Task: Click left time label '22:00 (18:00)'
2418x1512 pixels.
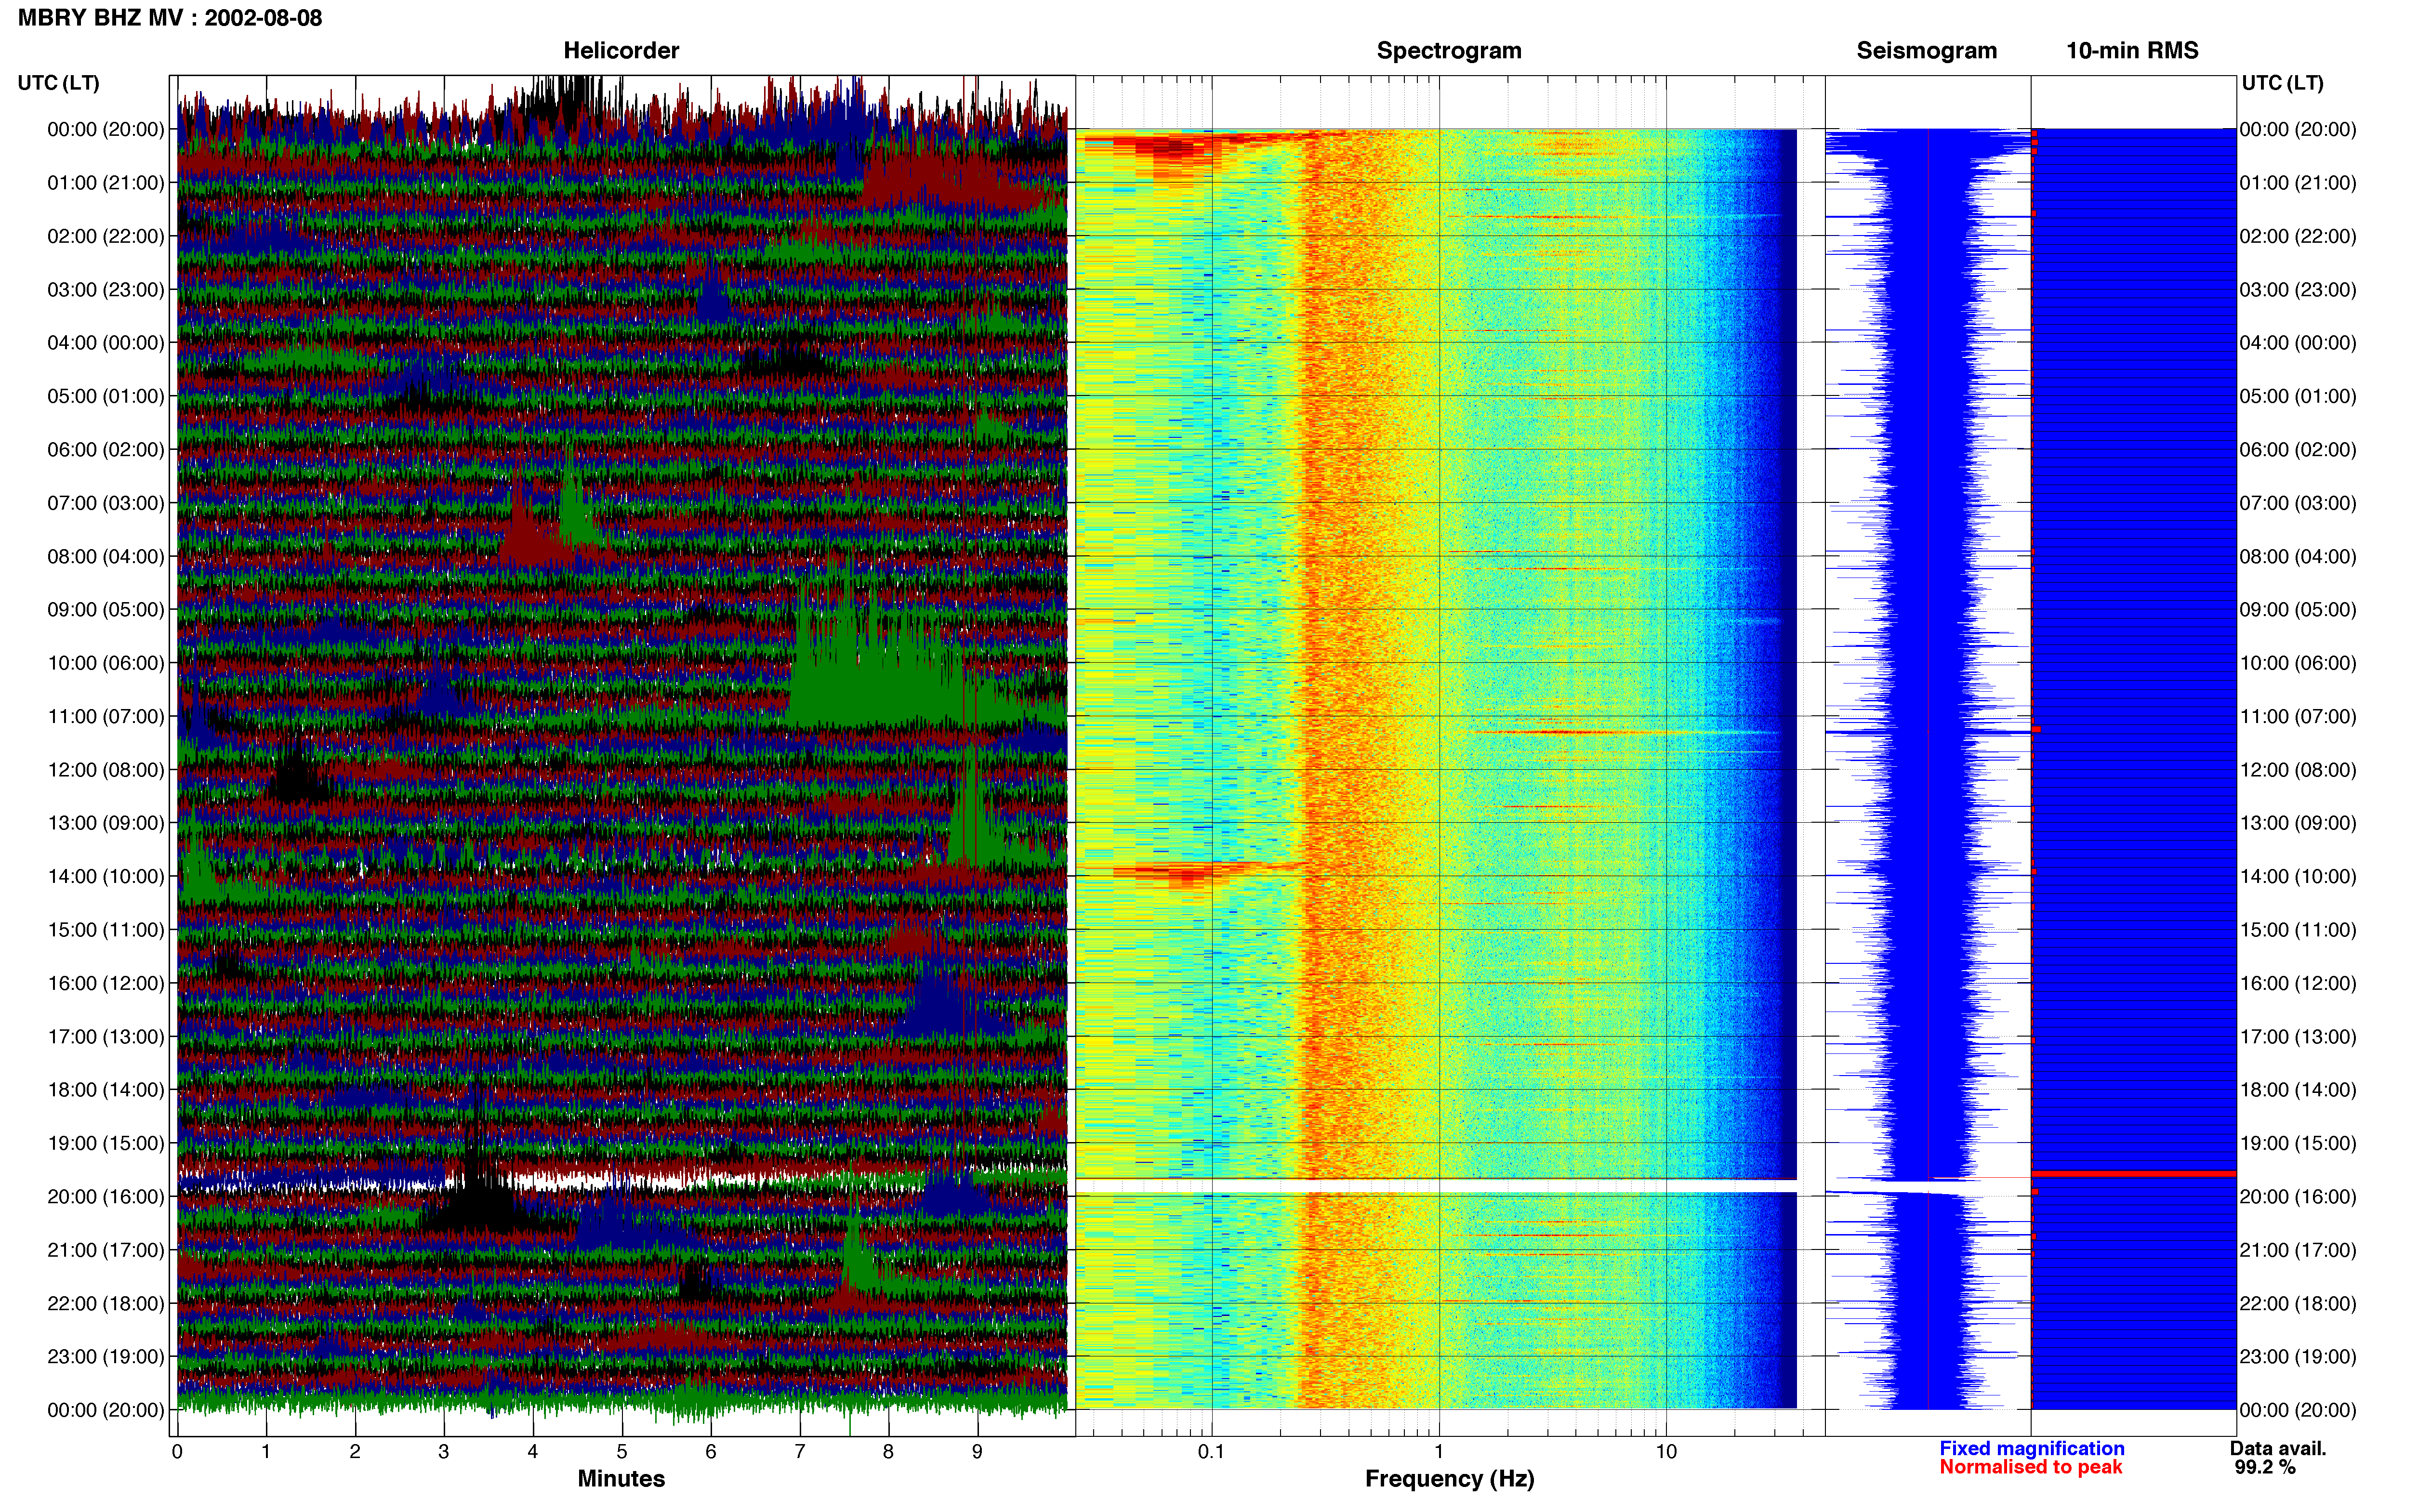Action: tap(106, 1303)
